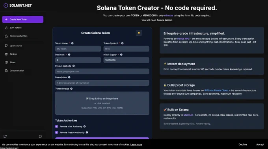Open the IPFS via Pinata Cloud link
Screen dimensions: 268x149
coord(216,90)
